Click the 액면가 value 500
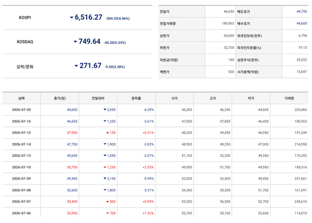This screenshot has width=312, height=223. 231,72
